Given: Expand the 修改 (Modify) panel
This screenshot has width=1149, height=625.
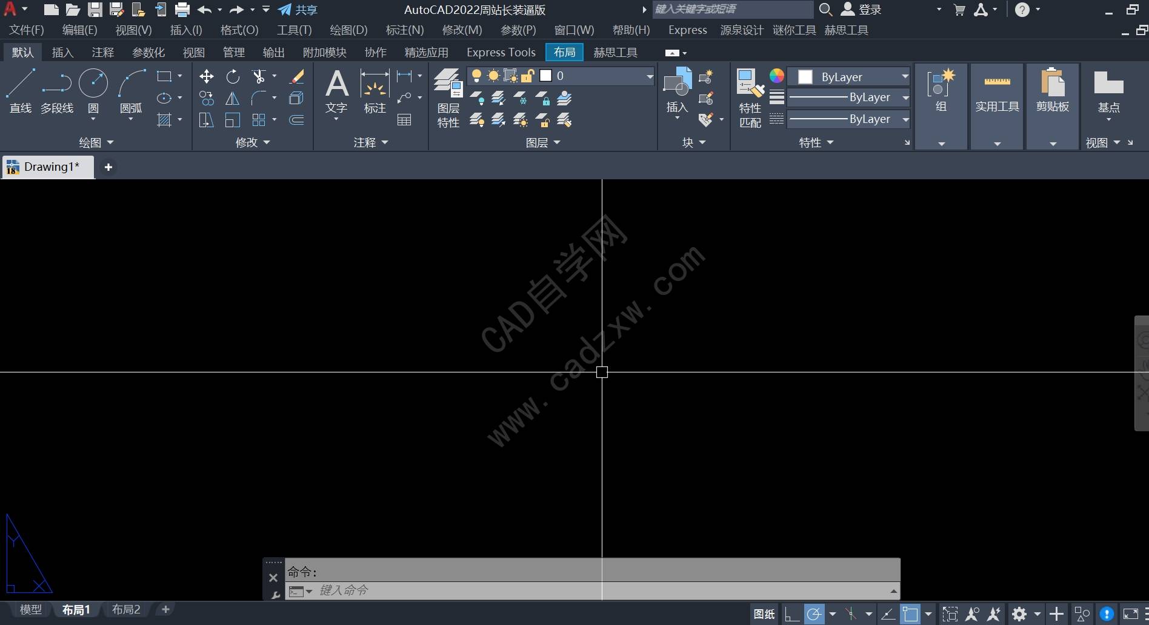Looking at the screenshot, I should (x=252, y=142).
